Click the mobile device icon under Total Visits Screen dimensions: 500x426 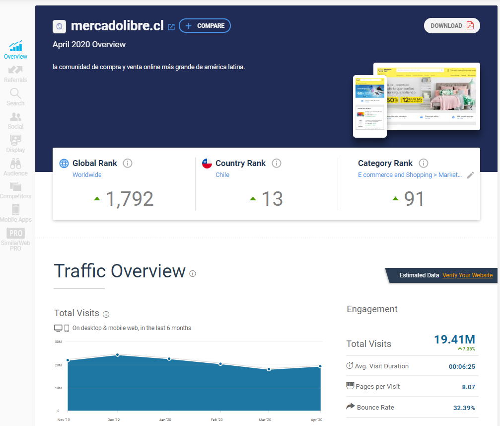[x=67, y=328]
